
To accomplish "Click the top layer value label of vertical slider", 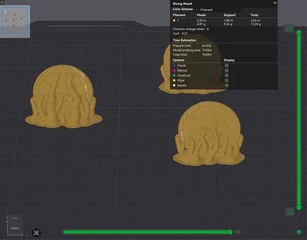I will coord(289,28).
